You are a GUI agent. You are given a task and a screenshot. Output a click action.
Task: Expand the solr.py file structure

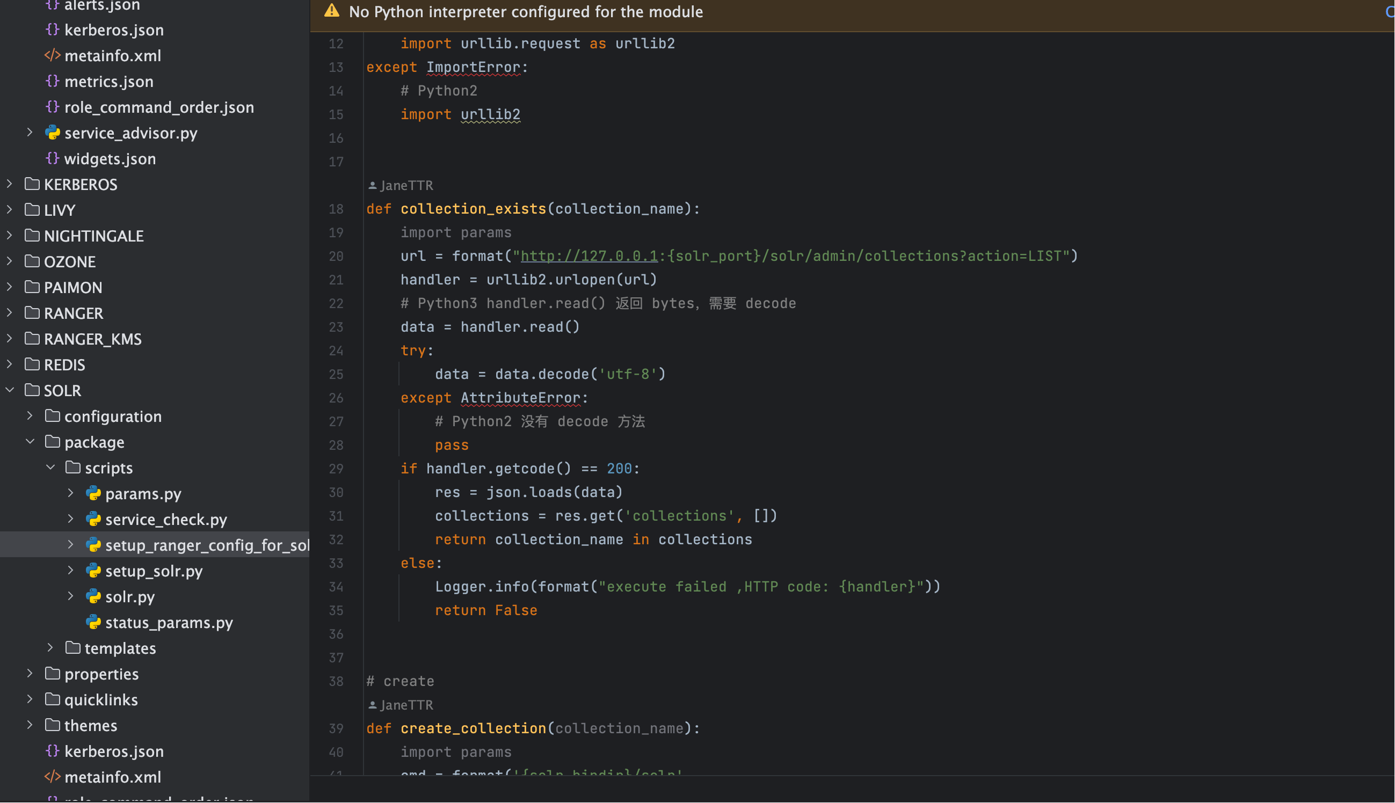point(70,597)
